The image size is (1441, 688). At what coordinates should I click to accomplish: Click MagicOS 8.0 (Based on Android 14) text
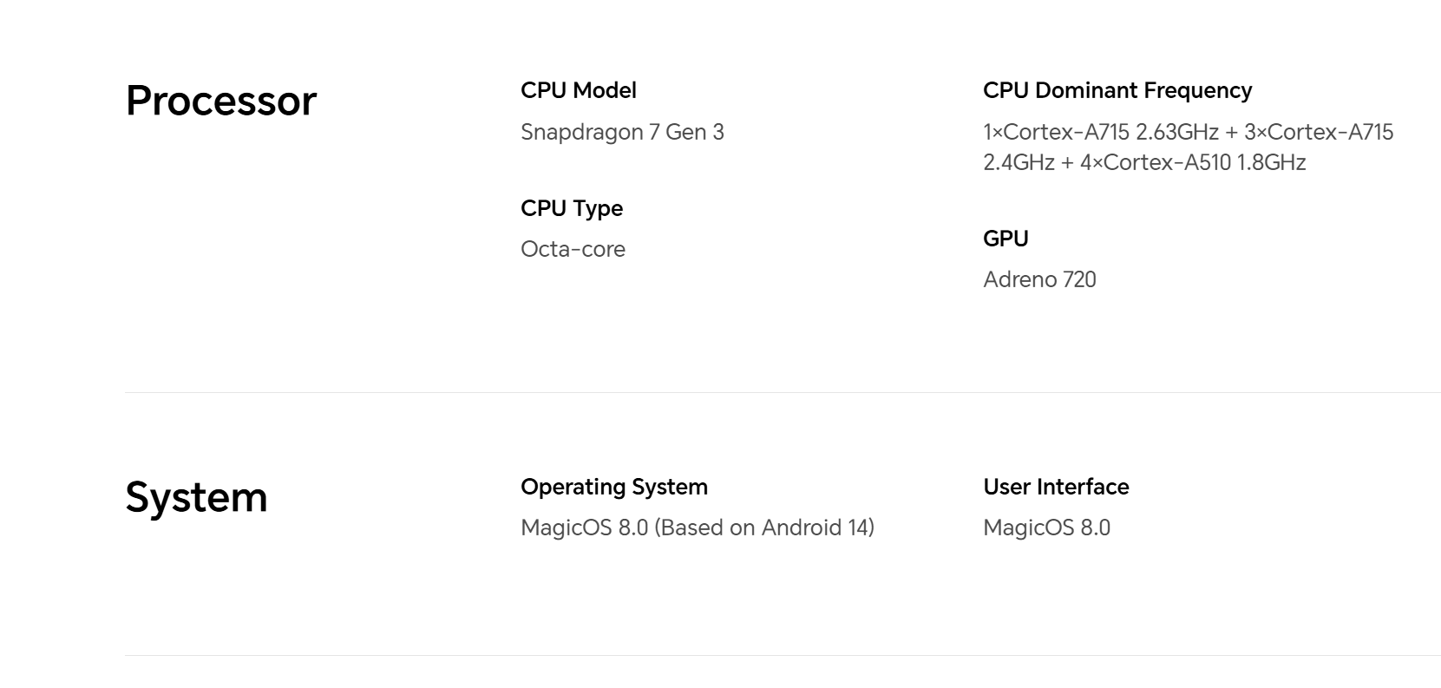tap(698, 527)
